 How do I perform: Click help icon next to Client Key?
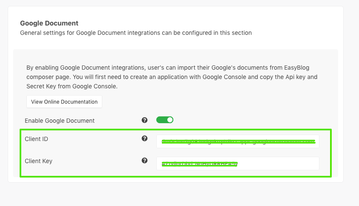point(144,161)
